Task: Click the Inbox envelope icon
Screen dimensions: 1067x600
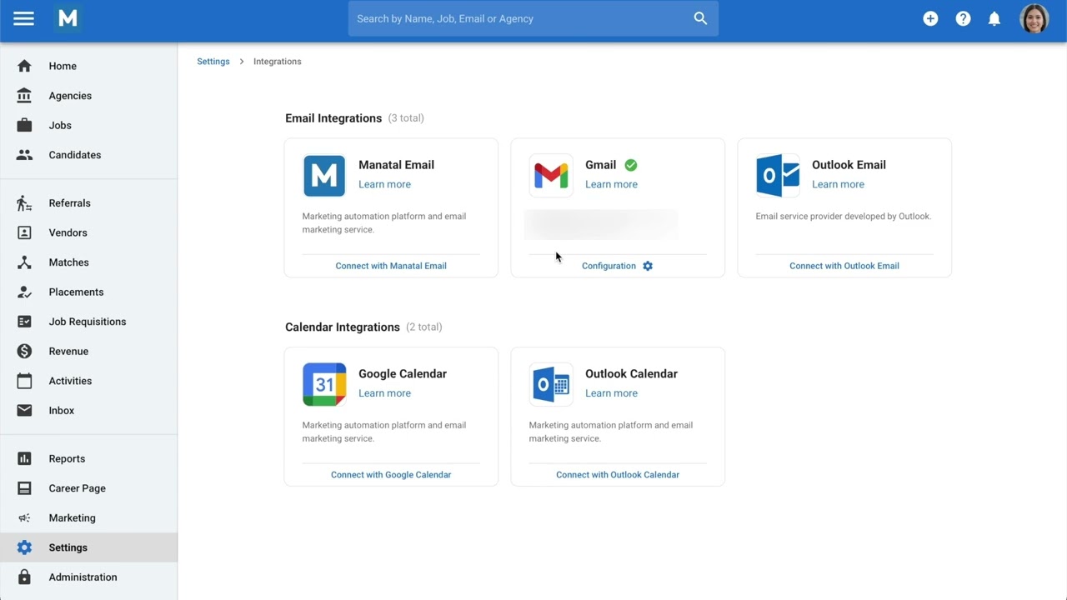Action: (x=24, y=411)
